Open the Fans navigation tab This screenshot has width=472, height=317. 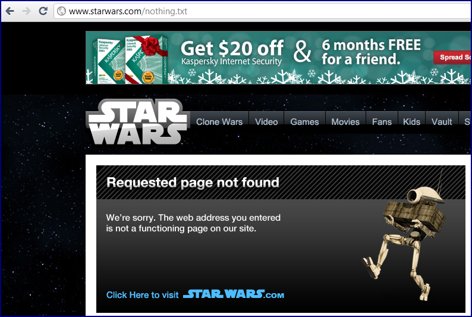click(x=382, y=122)
